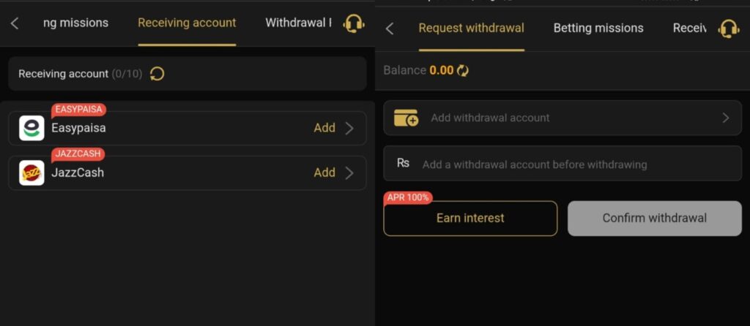Open the Withdrawal tab on the left panel
The image size is (750, 326).
(x=297, y=23)
